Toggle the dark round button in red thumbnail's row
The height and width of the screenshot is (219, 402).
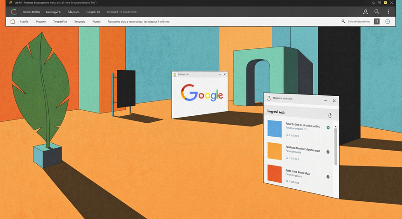pyautogui.click(x=328, y=177)
